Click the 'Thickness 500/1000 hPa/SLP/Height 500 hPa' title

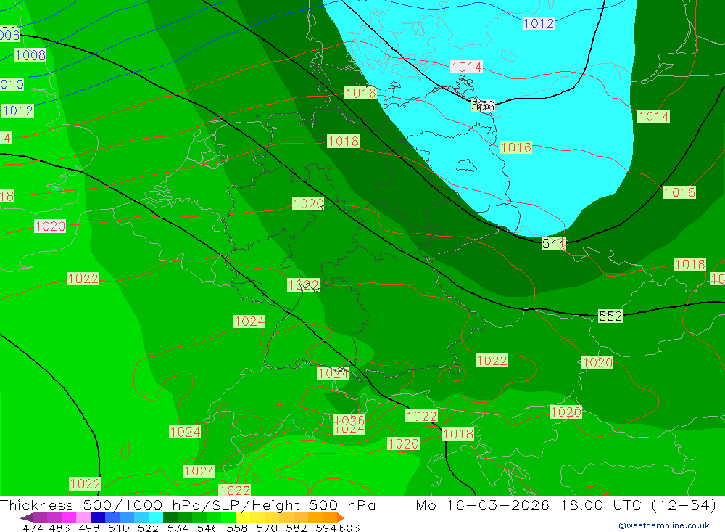tap(188, 504)
